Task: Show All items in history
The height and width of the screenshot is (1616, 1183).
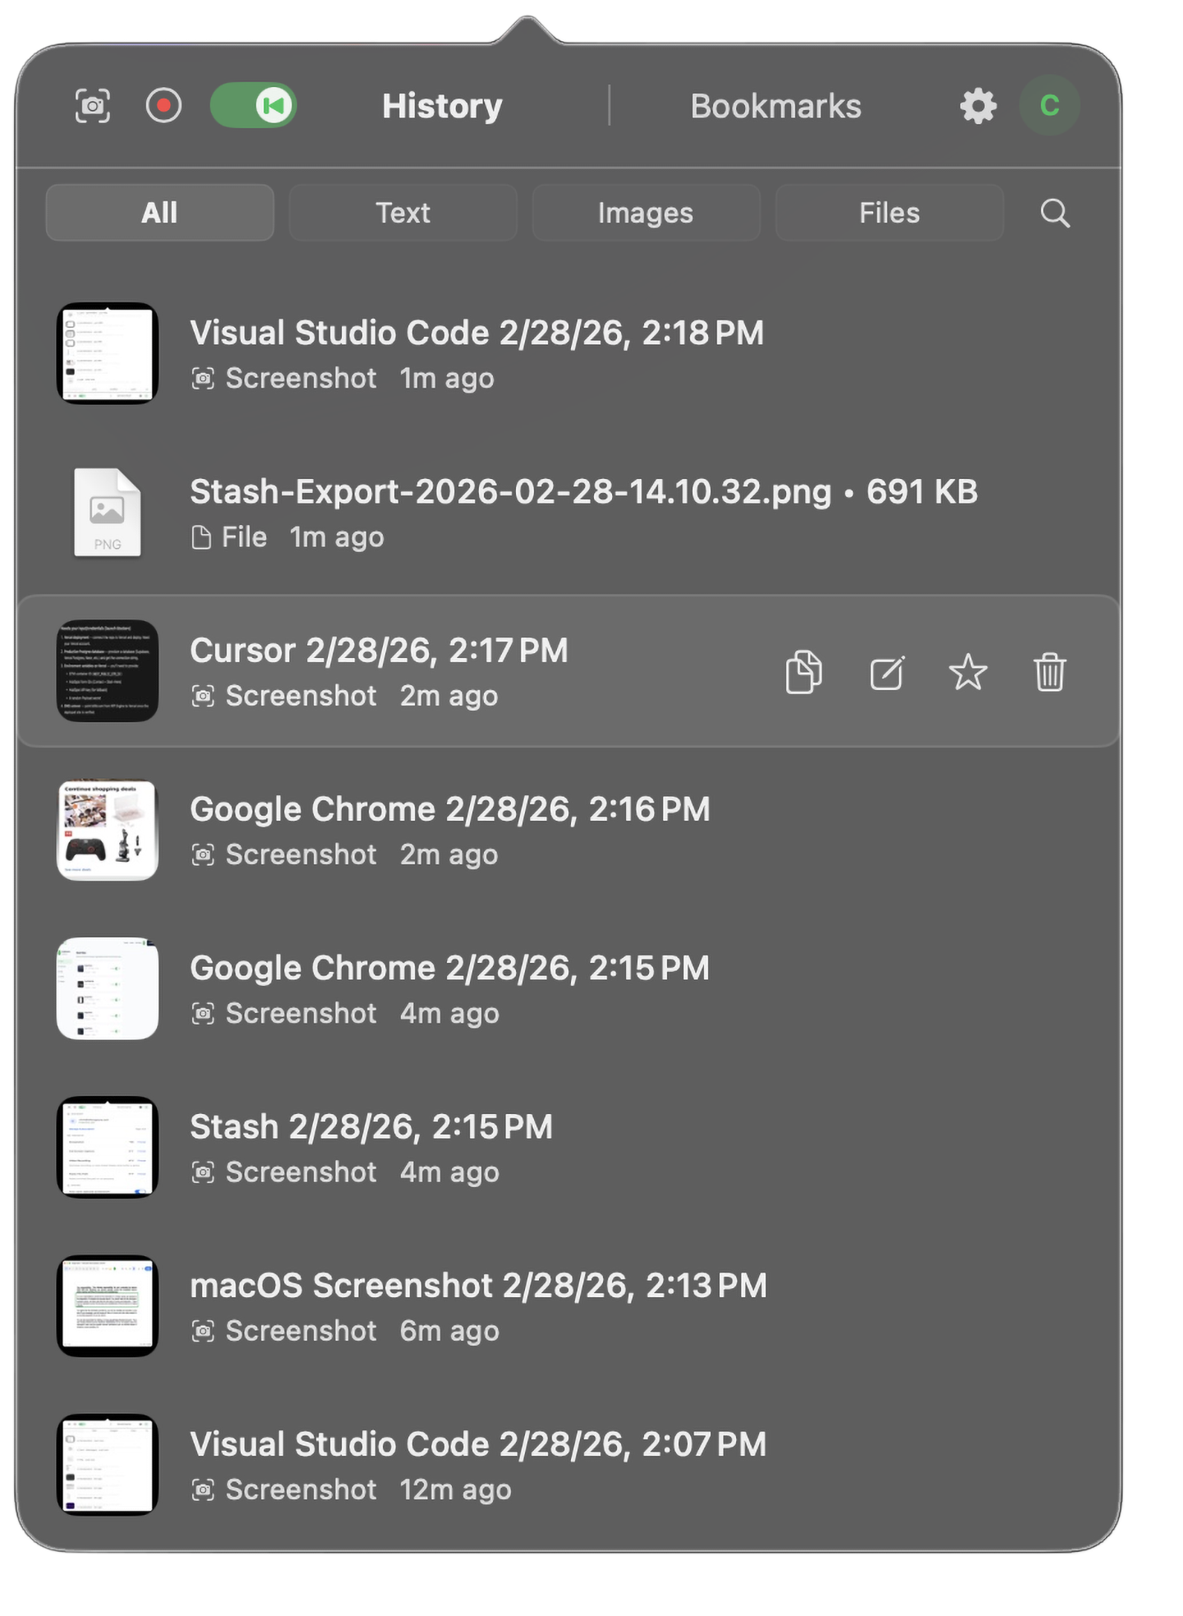Action: (x=159, y=213)
